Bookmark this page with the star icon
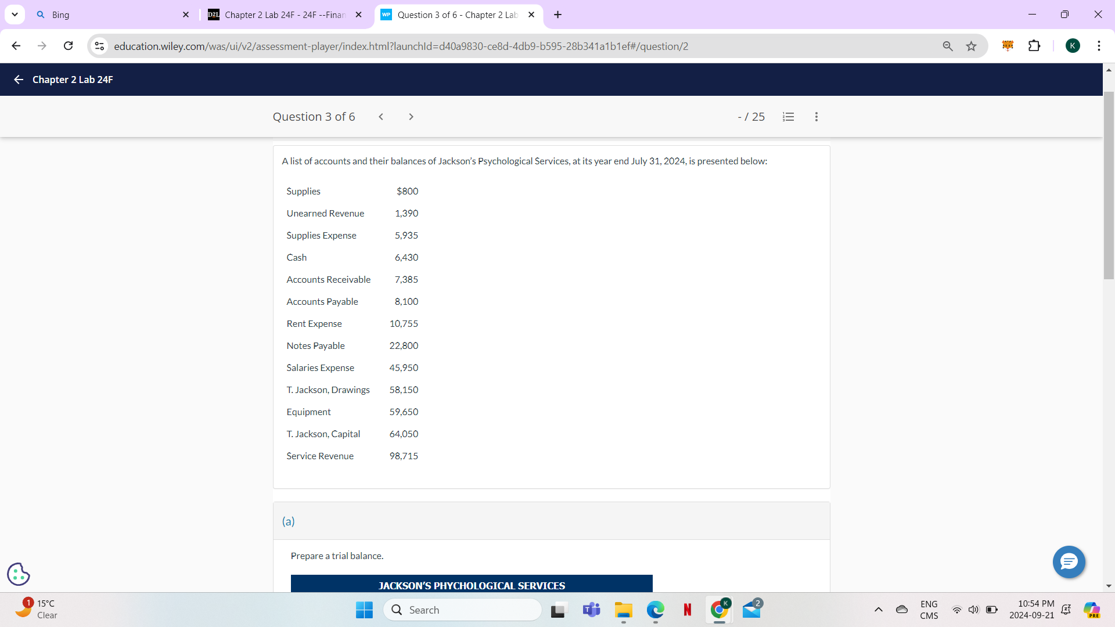 point(972,46)
